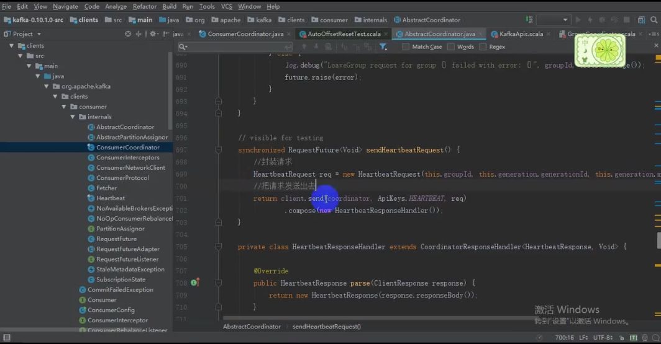Click the Search Everywhere magnifier icon

[654, 20]
